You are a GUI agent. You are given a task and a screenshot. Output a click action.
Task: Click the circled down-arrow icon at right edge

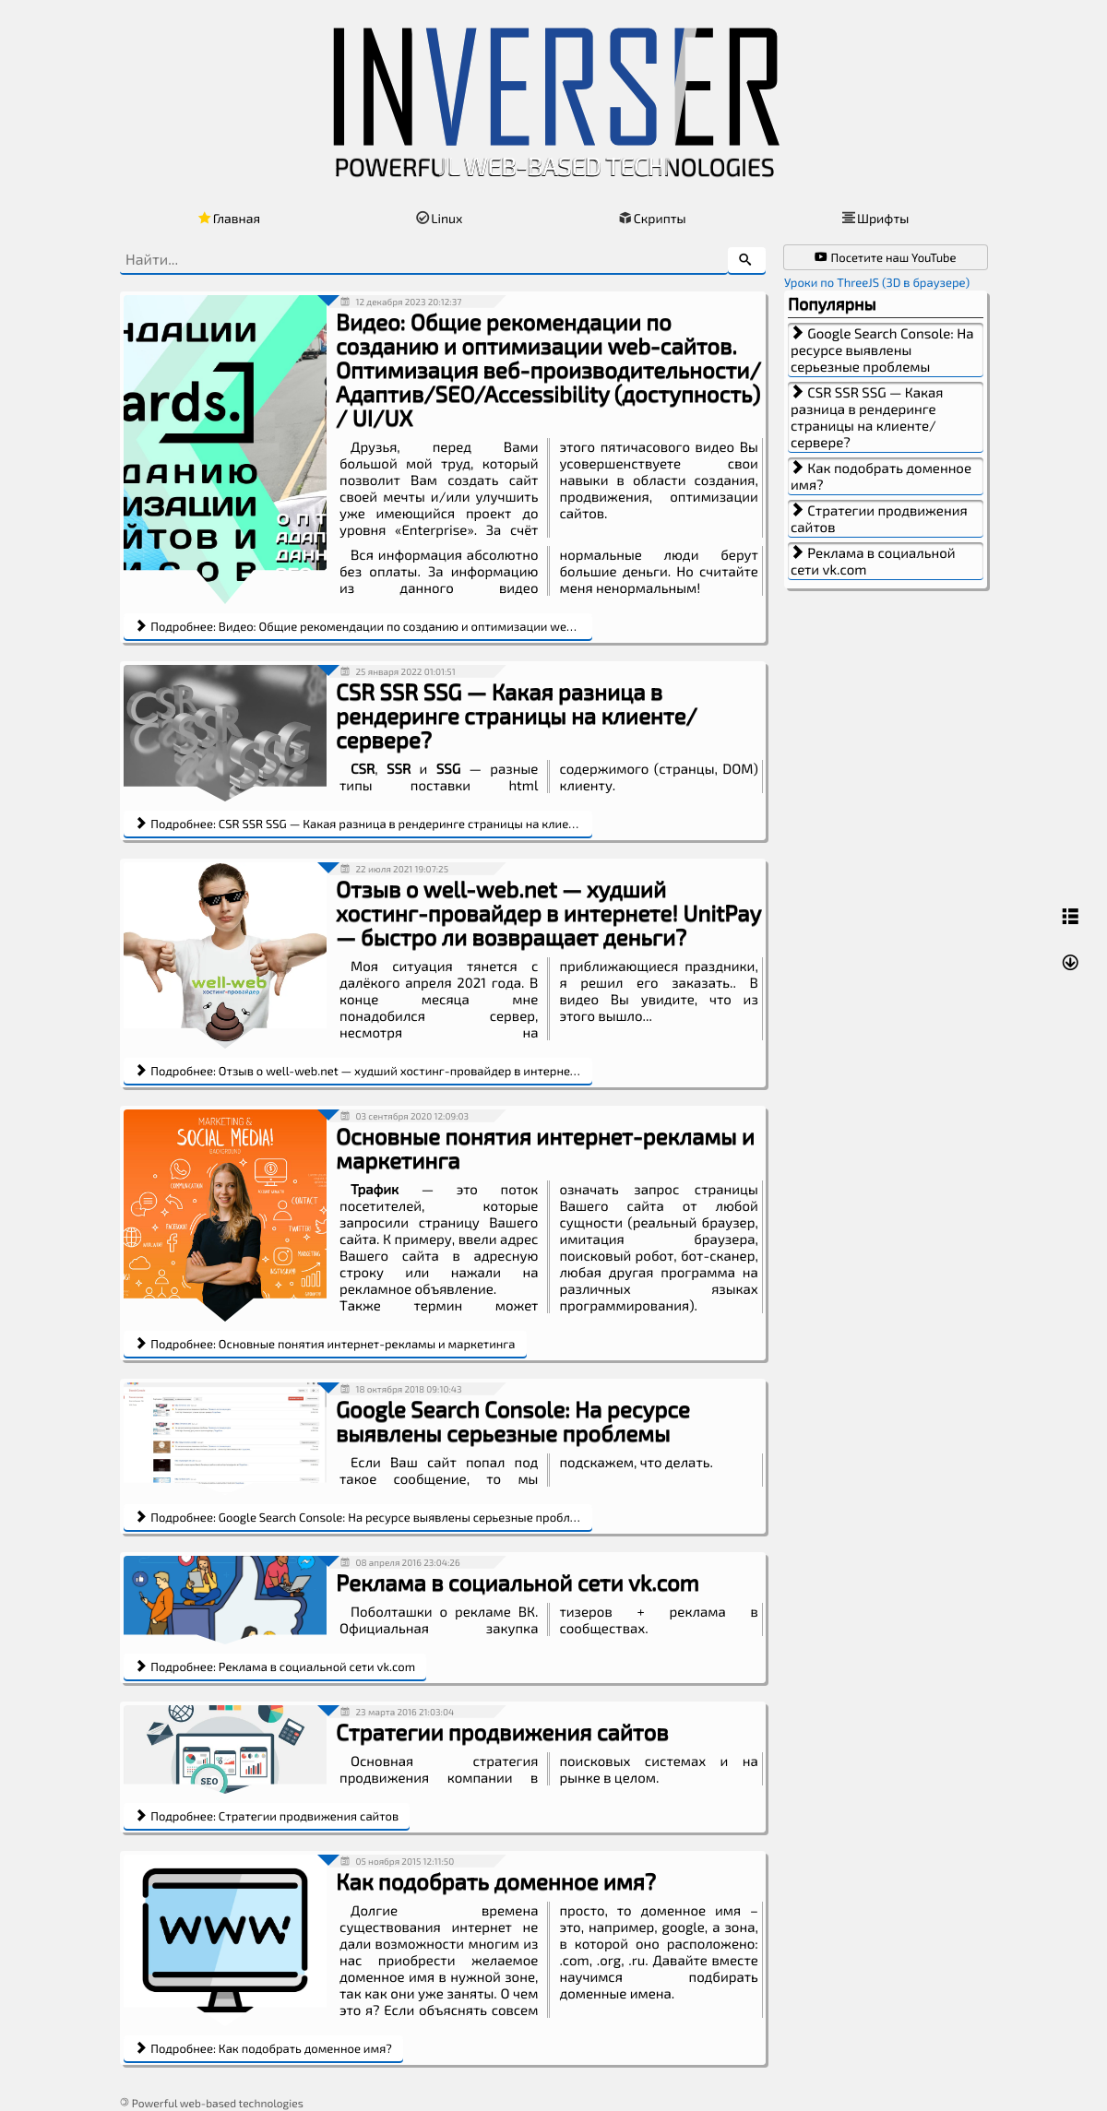[1070, 962]
